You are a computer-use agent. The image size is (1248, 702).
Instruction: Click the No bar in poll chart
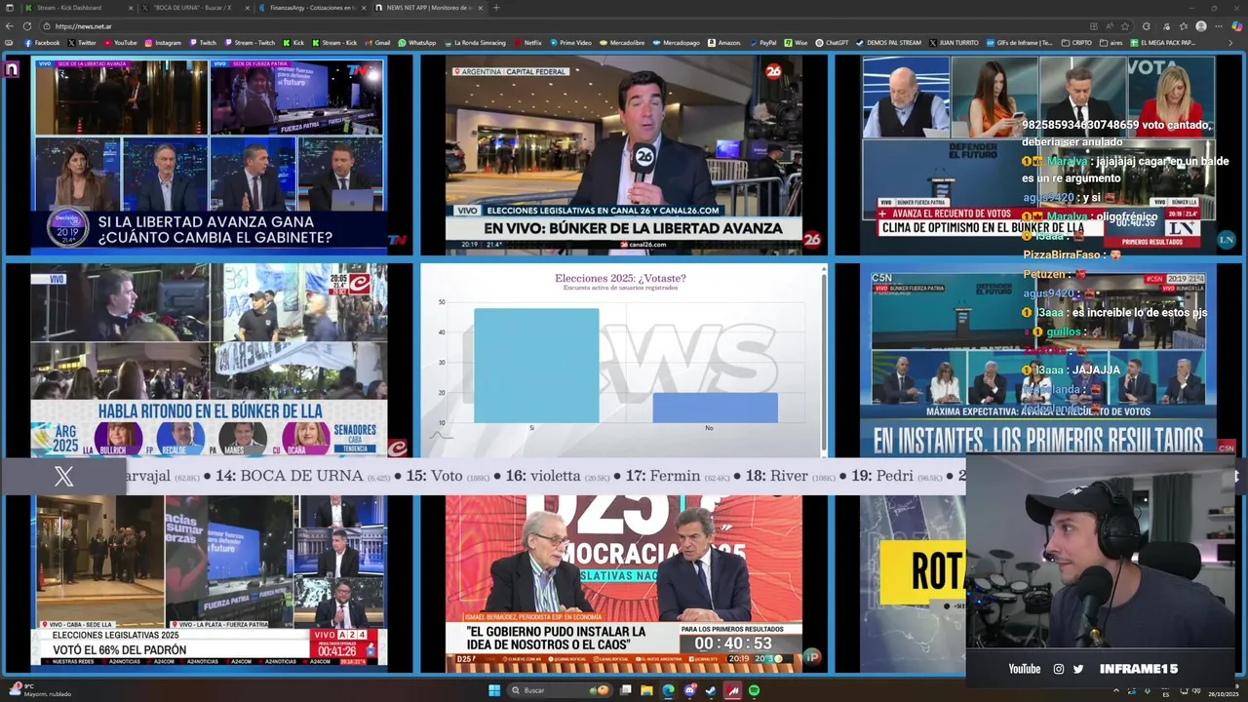(x=716, y=408)
